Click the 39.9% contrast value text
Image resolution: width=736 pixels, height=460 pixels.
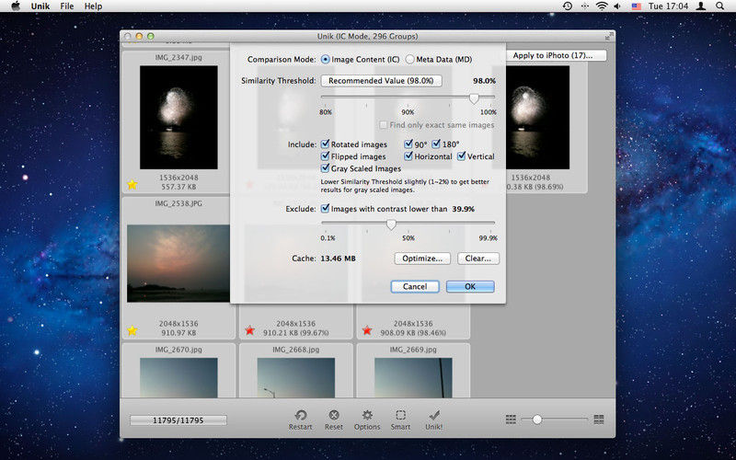pyautogui.click(x=464, y=209)
